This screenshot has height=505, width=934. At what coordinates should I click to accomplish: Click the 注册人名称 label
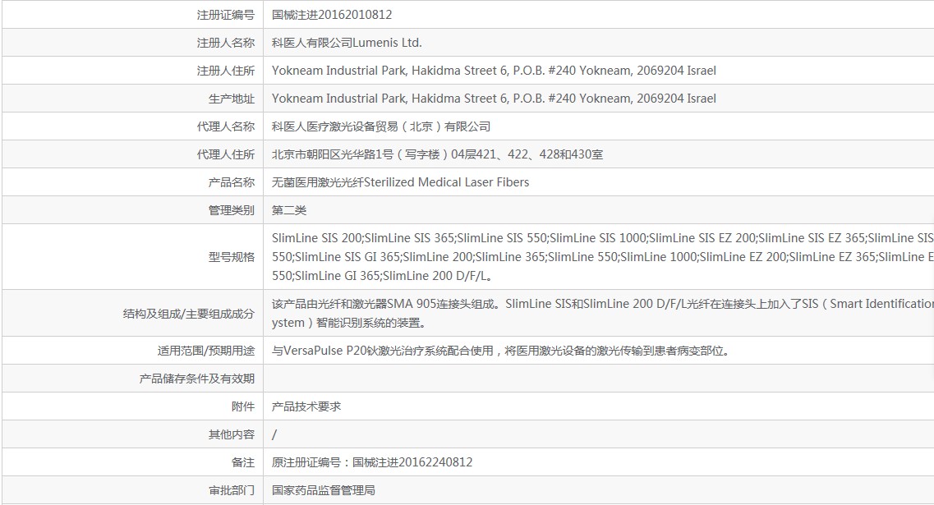point(226,43)
